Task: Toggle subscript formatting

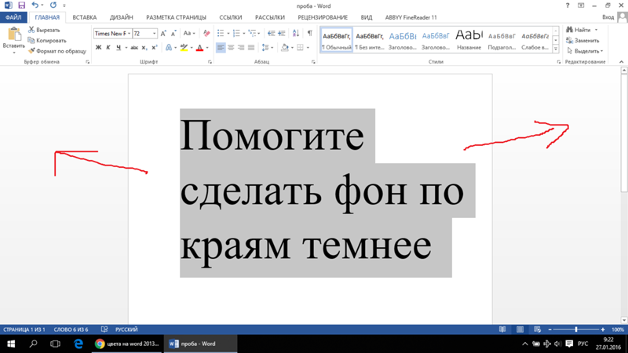Action: click(144, 48)
